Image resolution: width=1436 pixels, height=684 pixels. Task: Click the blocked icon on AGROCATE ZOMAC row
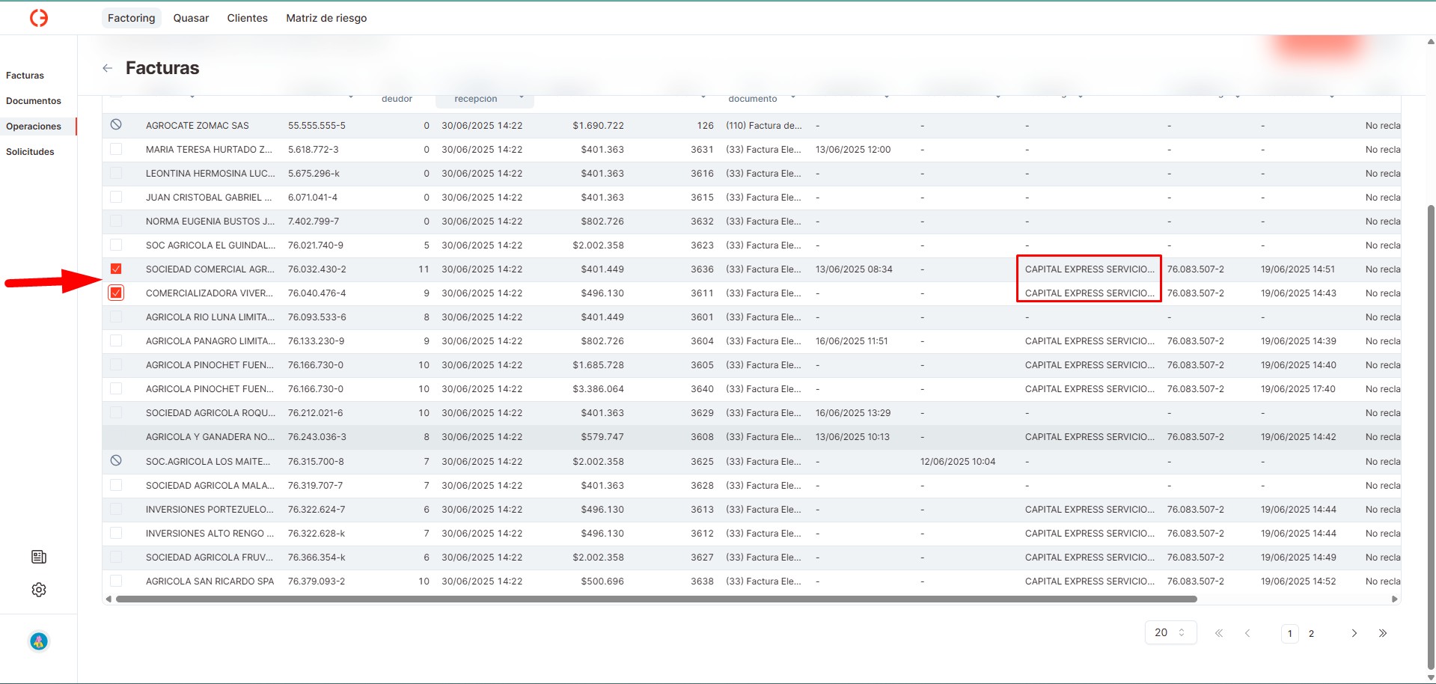(116, 125)
